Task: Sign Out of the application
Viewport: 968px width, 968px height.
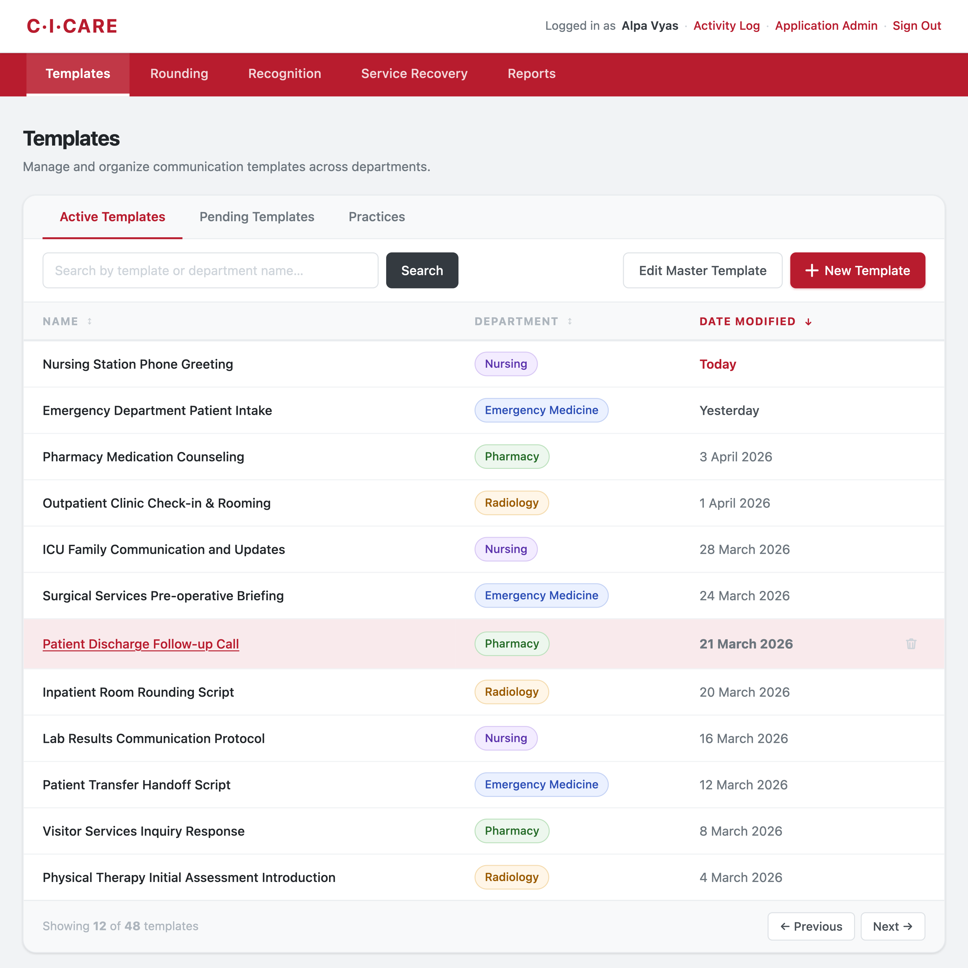Action: (x=916, y=26)
